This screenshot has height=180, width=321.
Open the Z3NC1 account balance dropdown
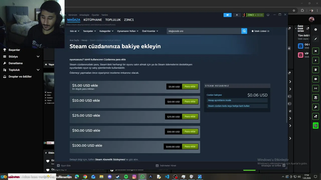[255, 15]
